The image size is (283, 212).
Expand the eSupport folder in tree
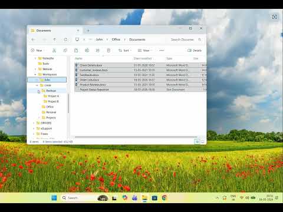(34, 128)
